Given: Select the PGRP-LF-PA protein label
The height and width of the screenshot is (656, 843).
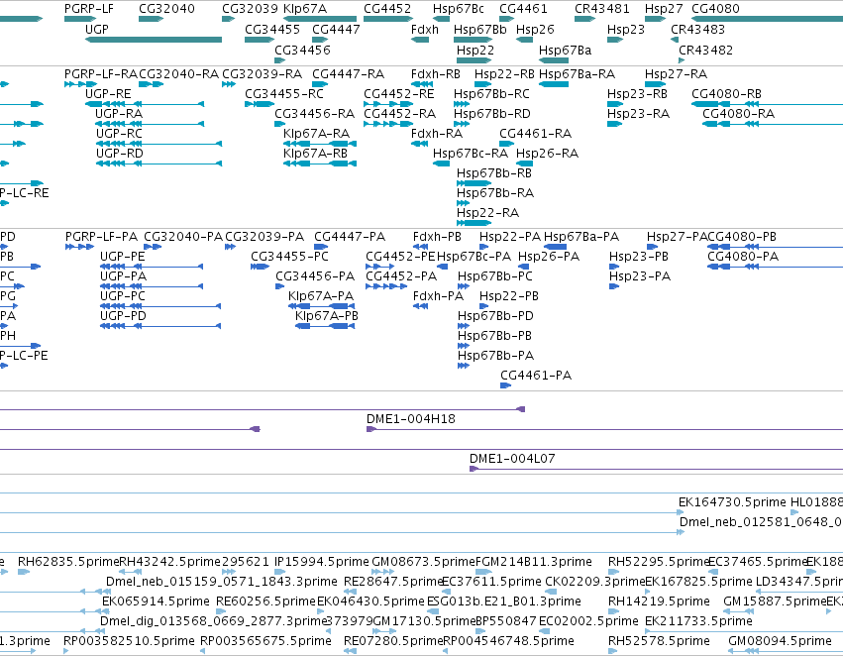Looking at the screenshot, I should coord(101,237).
